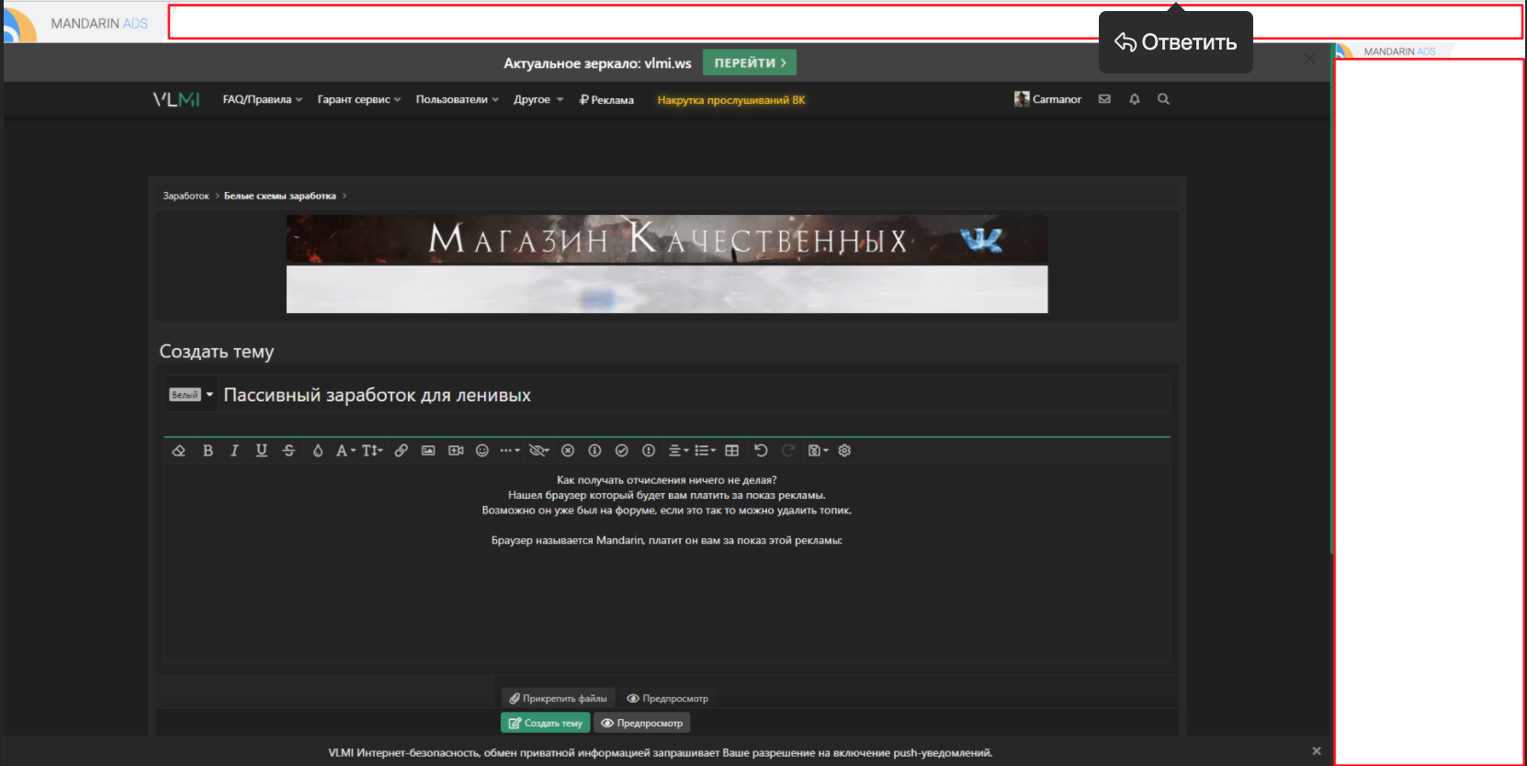Toggle bold formatting
This screenshot has width=1527, height=766.
(x=208, y=450)
